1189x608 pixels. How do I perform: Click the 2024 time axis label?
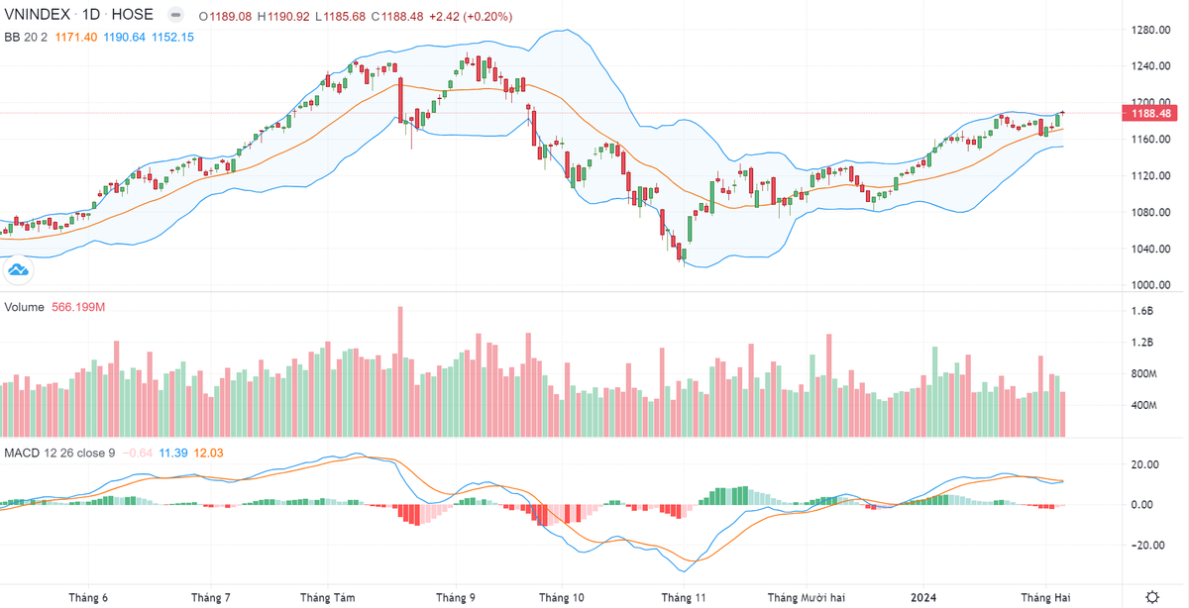click(923, 597)
